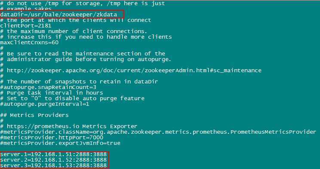This screenshot has width=320, height=169.
Task: Select the server.3=192.168.1.53 line
Action: pos(53,165)
